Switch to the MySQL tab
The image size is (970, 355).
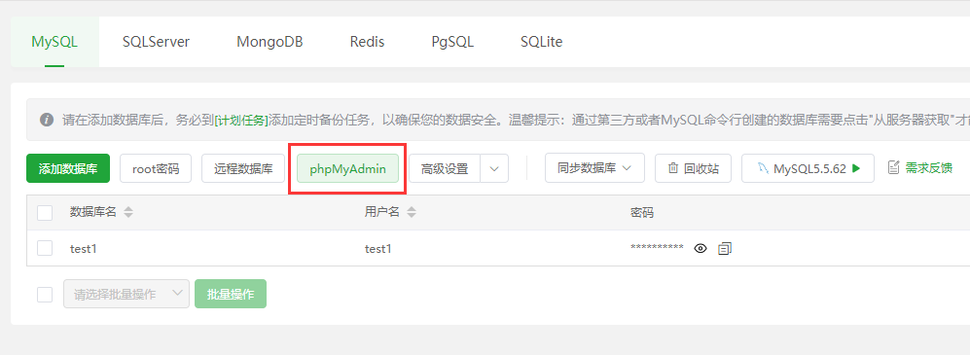pos(54,42)
